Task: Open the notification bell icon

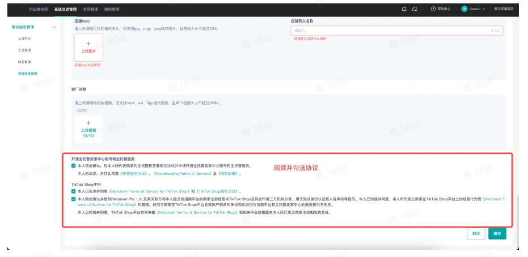Action: click(404, 10)
